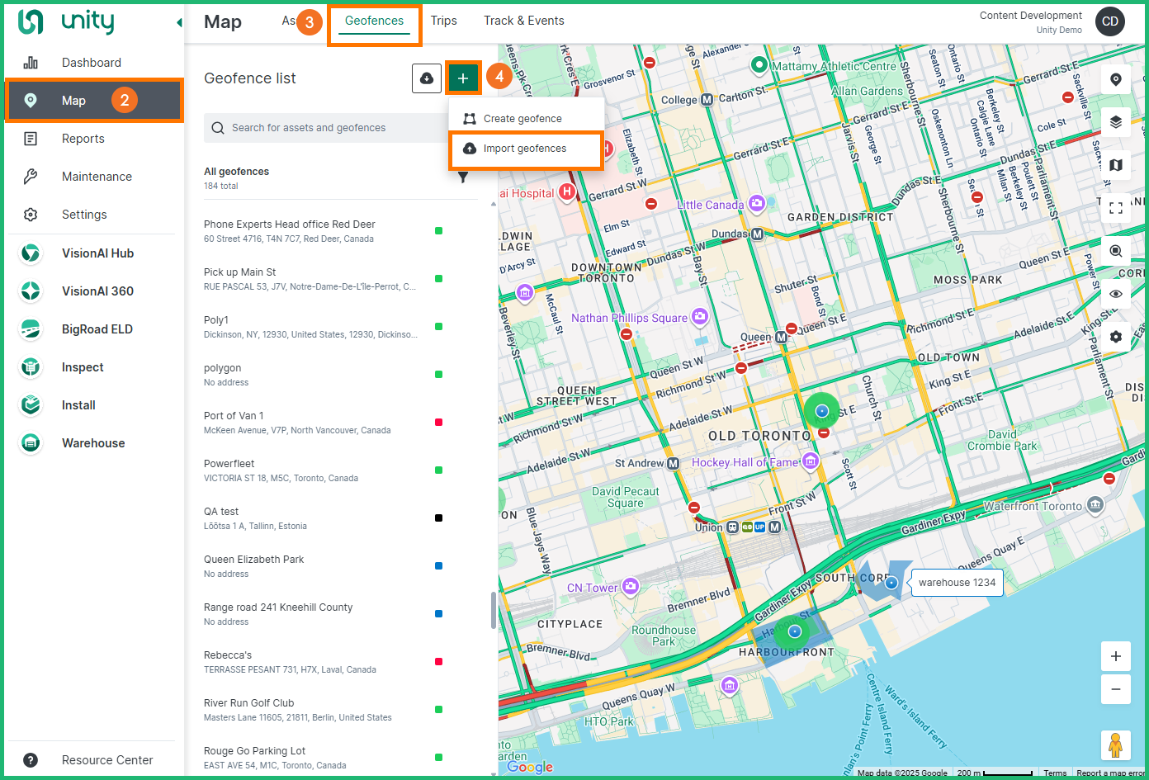Click the download geofences icon button

[426, 78]
